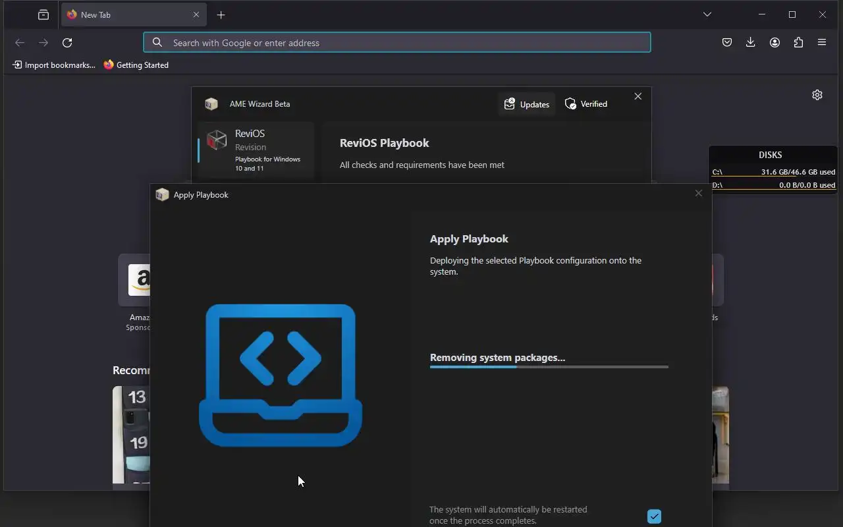Open Save to Pocket icon

pyautogui.click(x=727, y=43)
